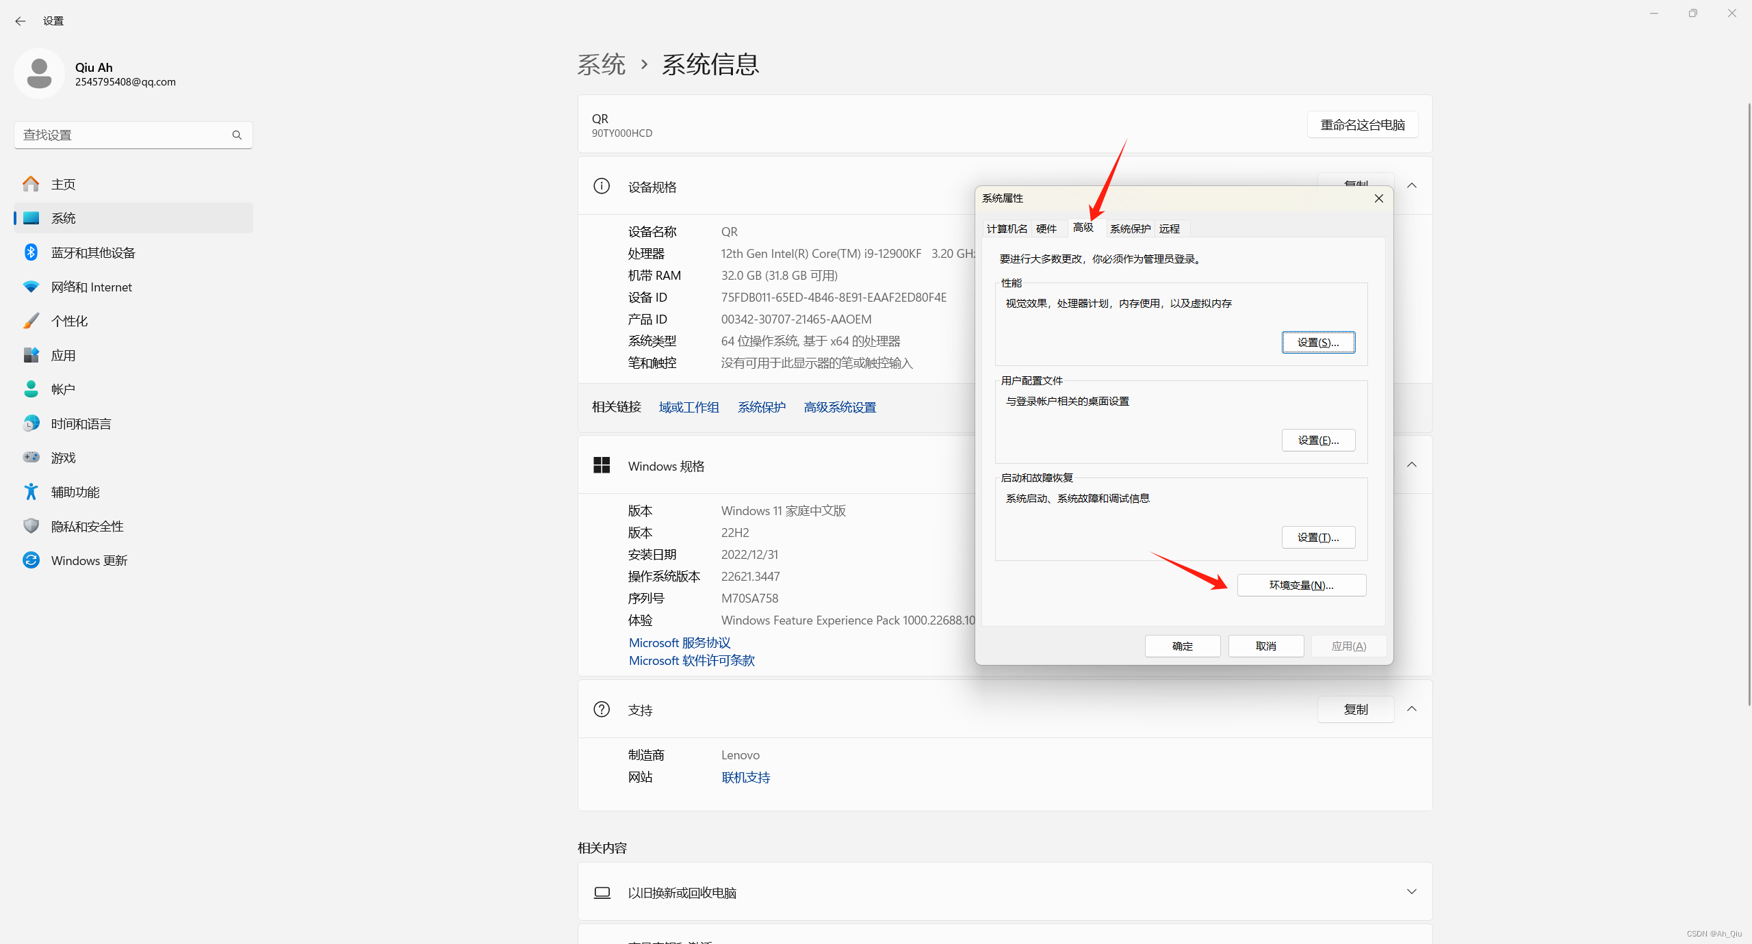Open the Network and Internet sidebar icon
Image resolution: width=1752 pixels, height=944 pixels.
click(x=31, y=287)
